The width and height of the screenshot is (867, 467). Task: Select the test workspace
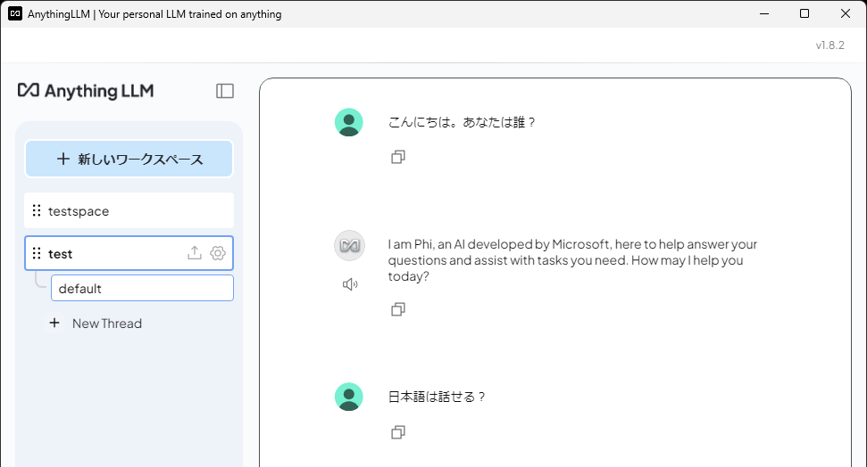pyautogui.click(x=107, y=254)
